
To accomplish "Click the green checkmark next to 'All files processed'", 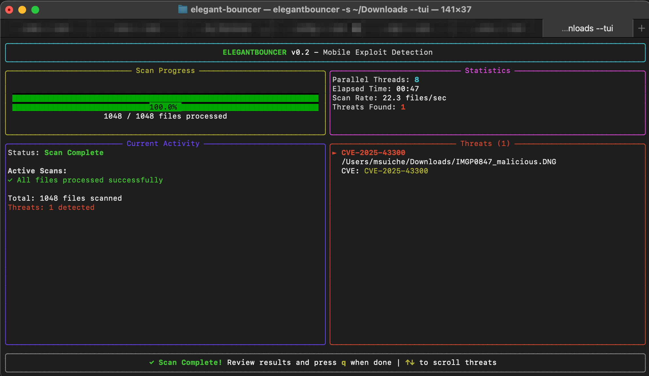I will (x=10, y=180).
